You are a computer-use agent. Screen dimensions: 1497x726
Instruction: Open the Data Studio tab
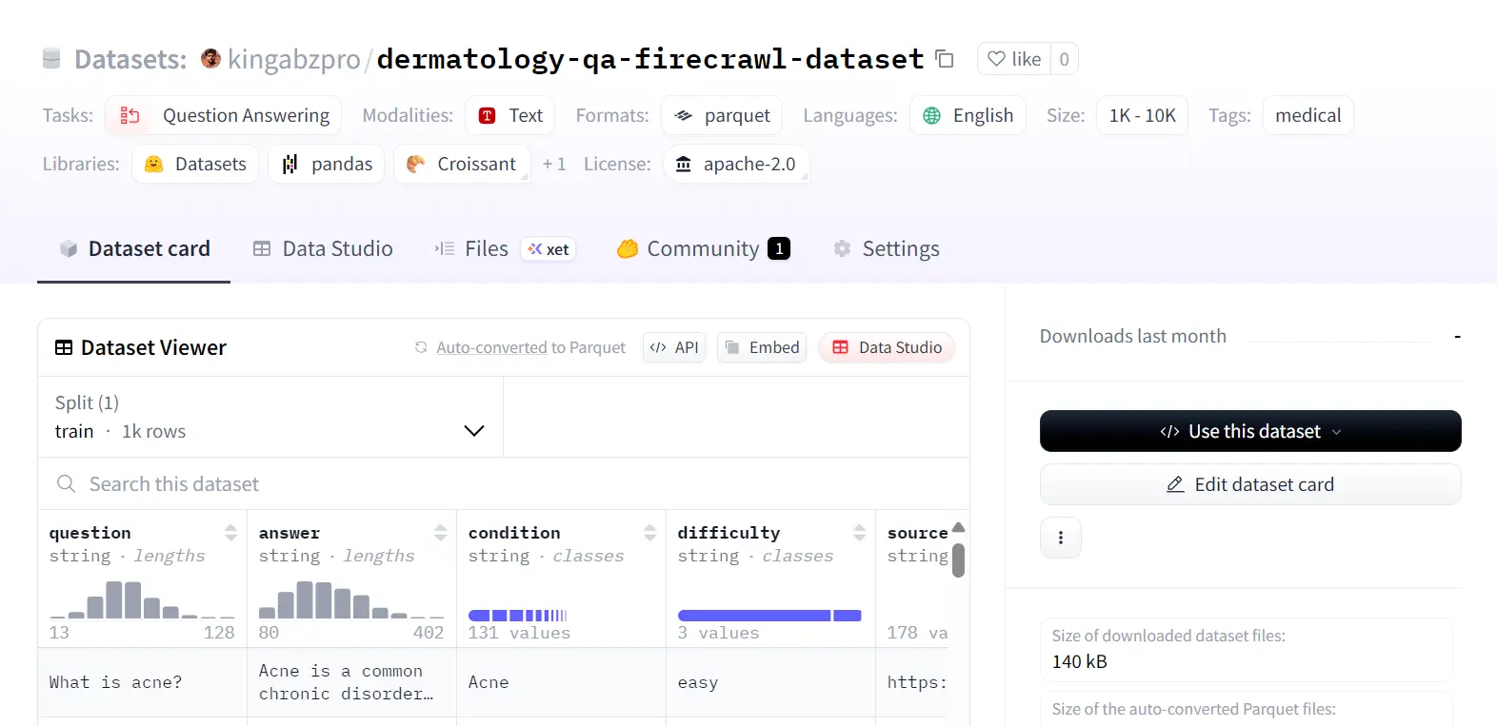pyautogui.click(x=323, y=248)
